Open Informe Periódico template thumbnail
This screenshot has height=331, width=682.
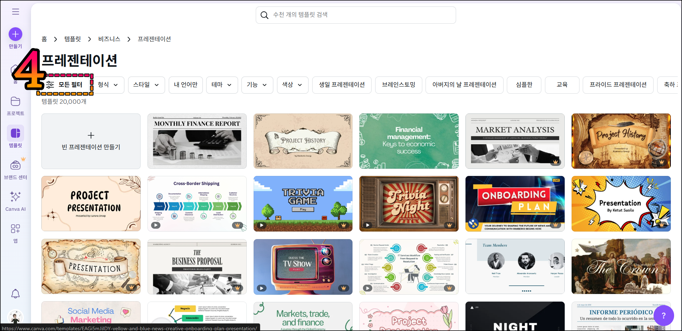pyautogui.click(x=621, y=316)
